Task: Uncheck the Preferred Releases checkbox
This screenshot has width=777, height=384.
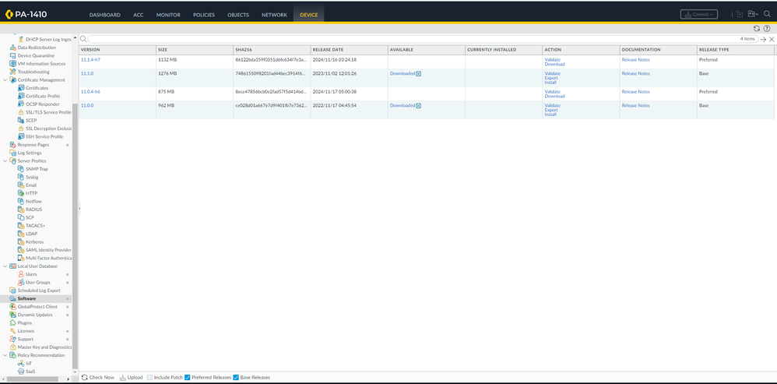Action: tap(188, 377)
